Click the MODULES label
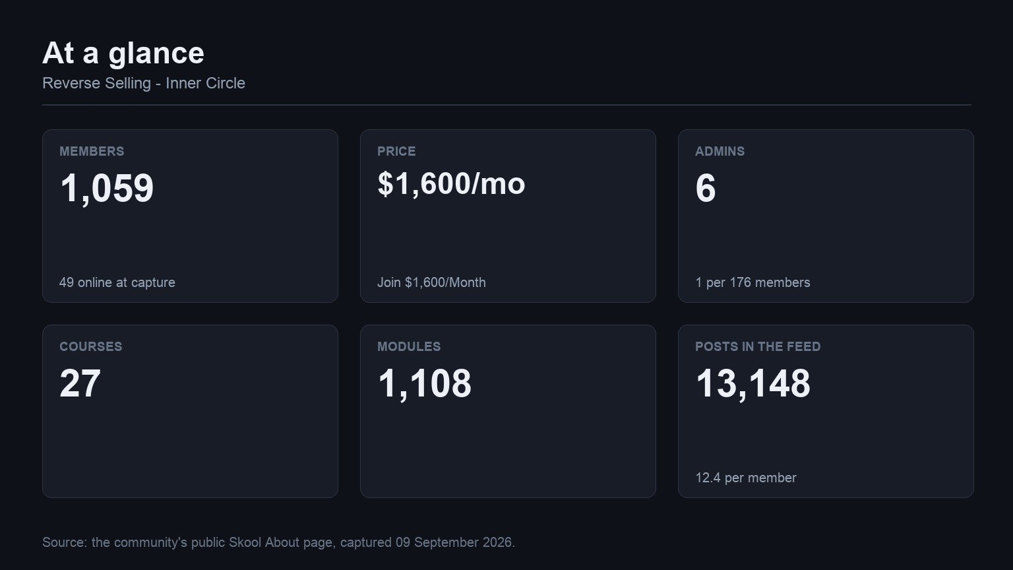1013x570 pixels. [x=409, y=346]
